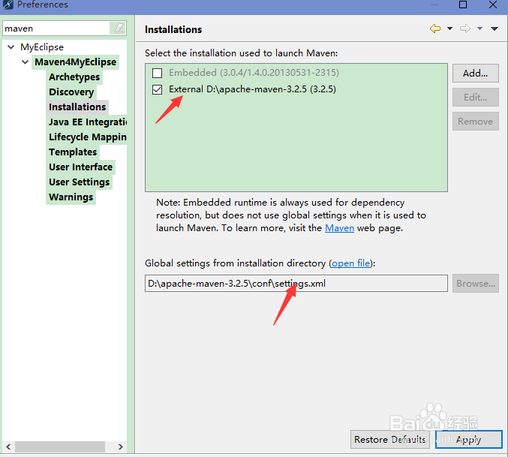Click the forward navigation arrow icon
Screen dimensions: 508x457
click(x=465, y=29)
